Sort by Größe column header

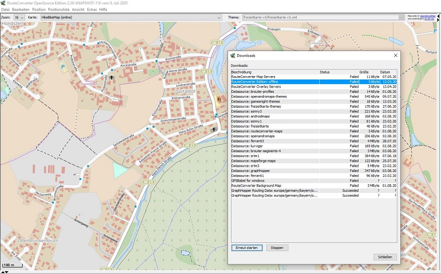[370, 72]
